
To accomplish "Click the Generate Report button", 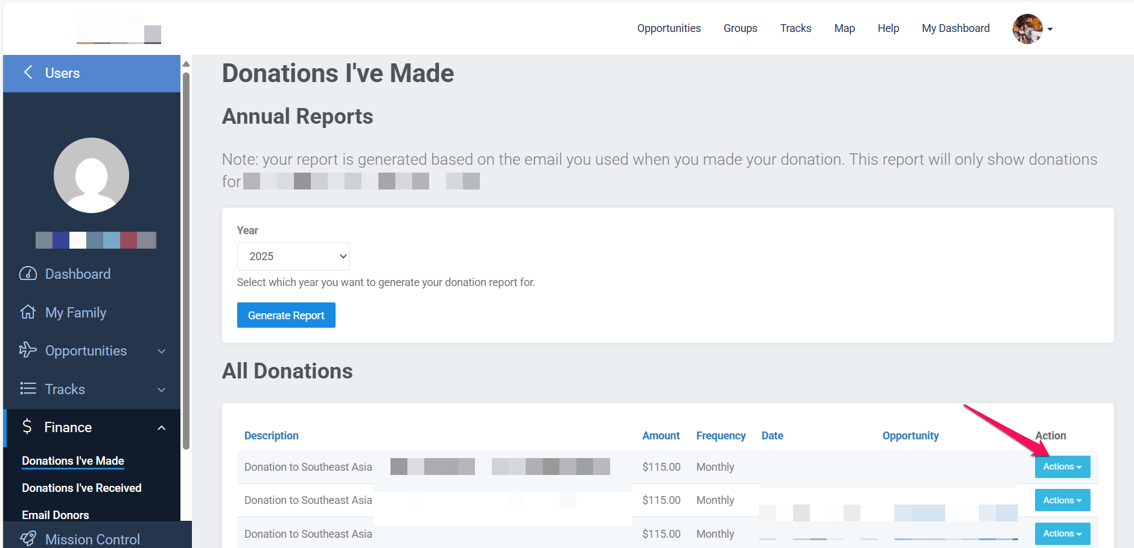I will pos(286,315).
